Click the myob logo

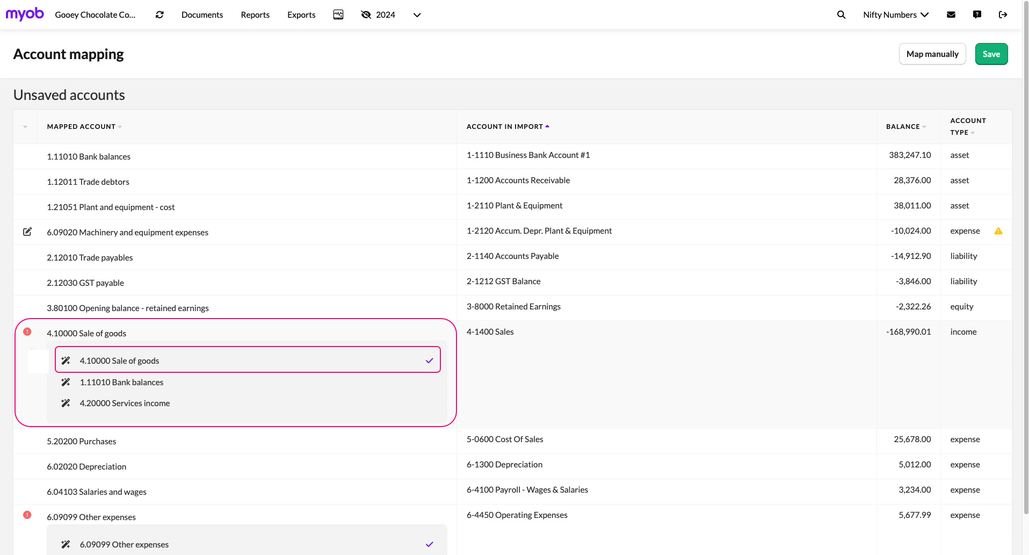click(x=25, y=14)
